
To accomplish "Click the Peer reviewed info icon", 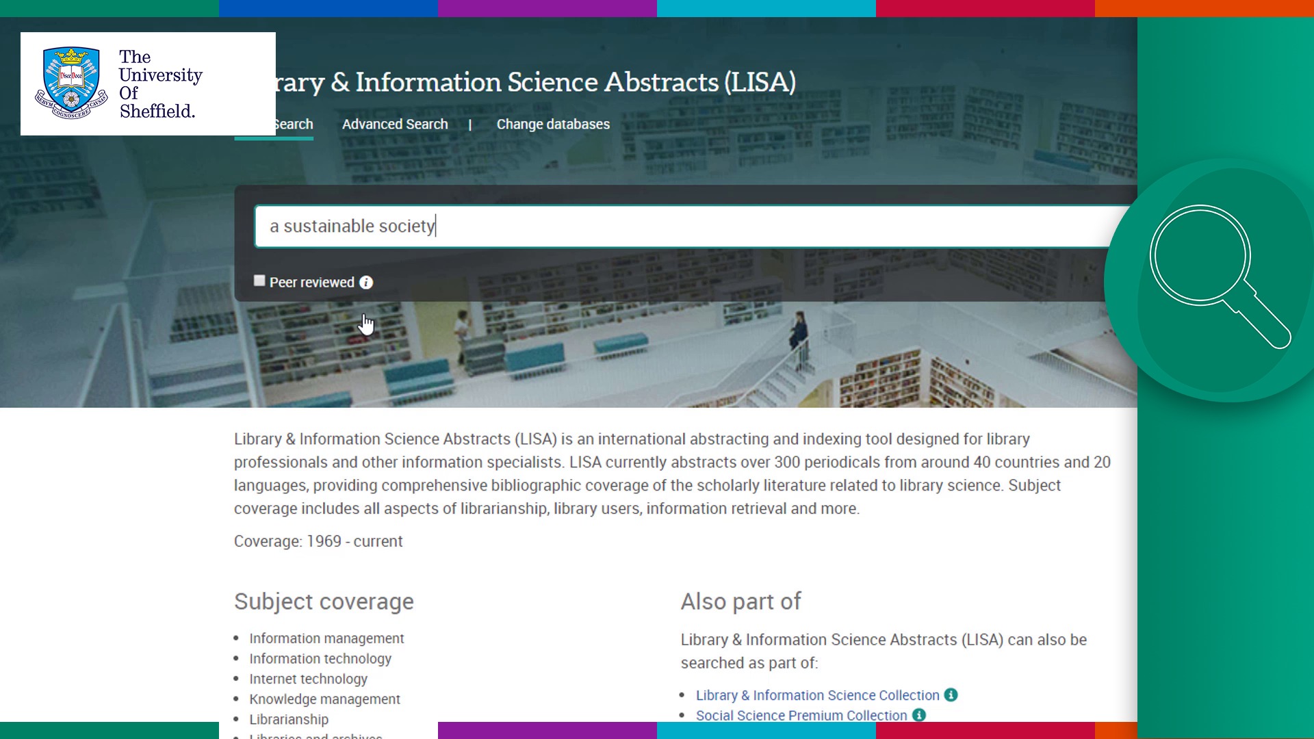I will [x=366, y=283].
